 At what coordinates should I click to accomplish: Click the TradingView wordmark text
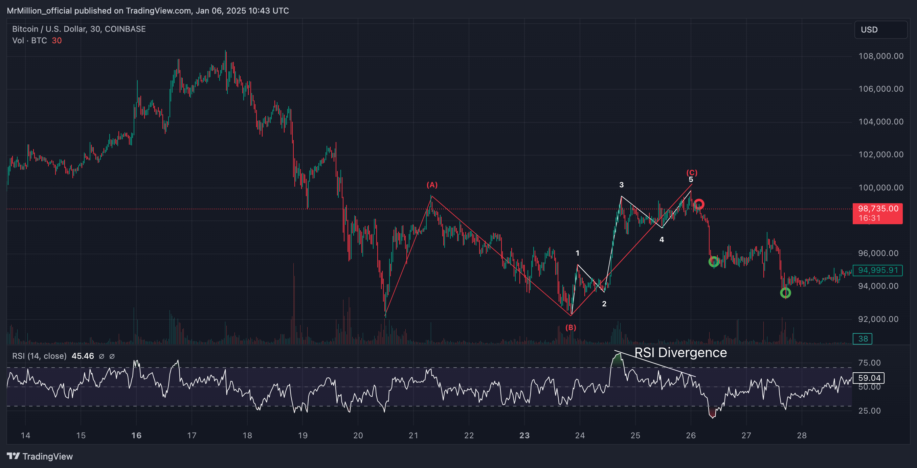coord(48,456)
